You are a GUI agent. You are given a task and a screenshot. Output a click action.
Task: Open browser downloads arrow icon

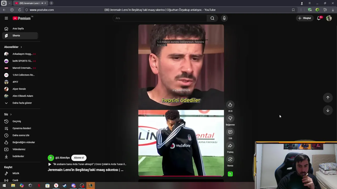tap(333, 10)
